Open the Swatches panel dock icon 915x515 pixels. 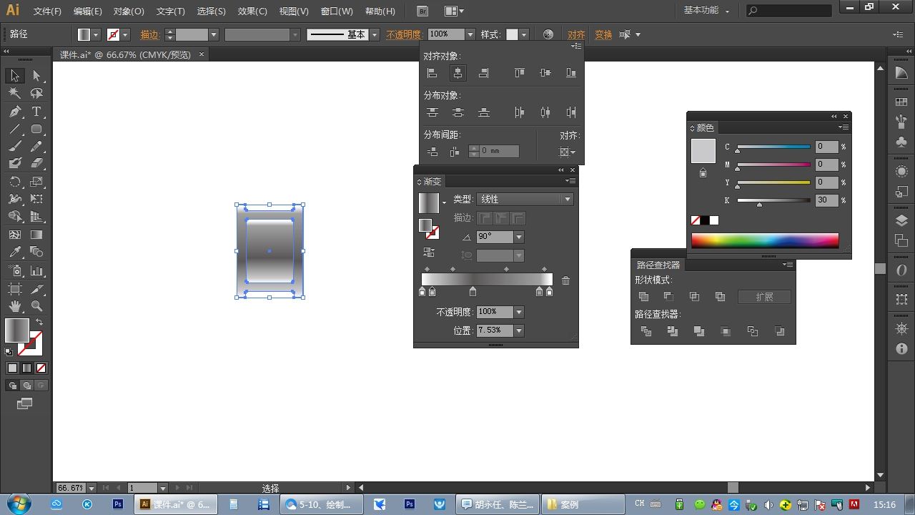tap(901, 102)
